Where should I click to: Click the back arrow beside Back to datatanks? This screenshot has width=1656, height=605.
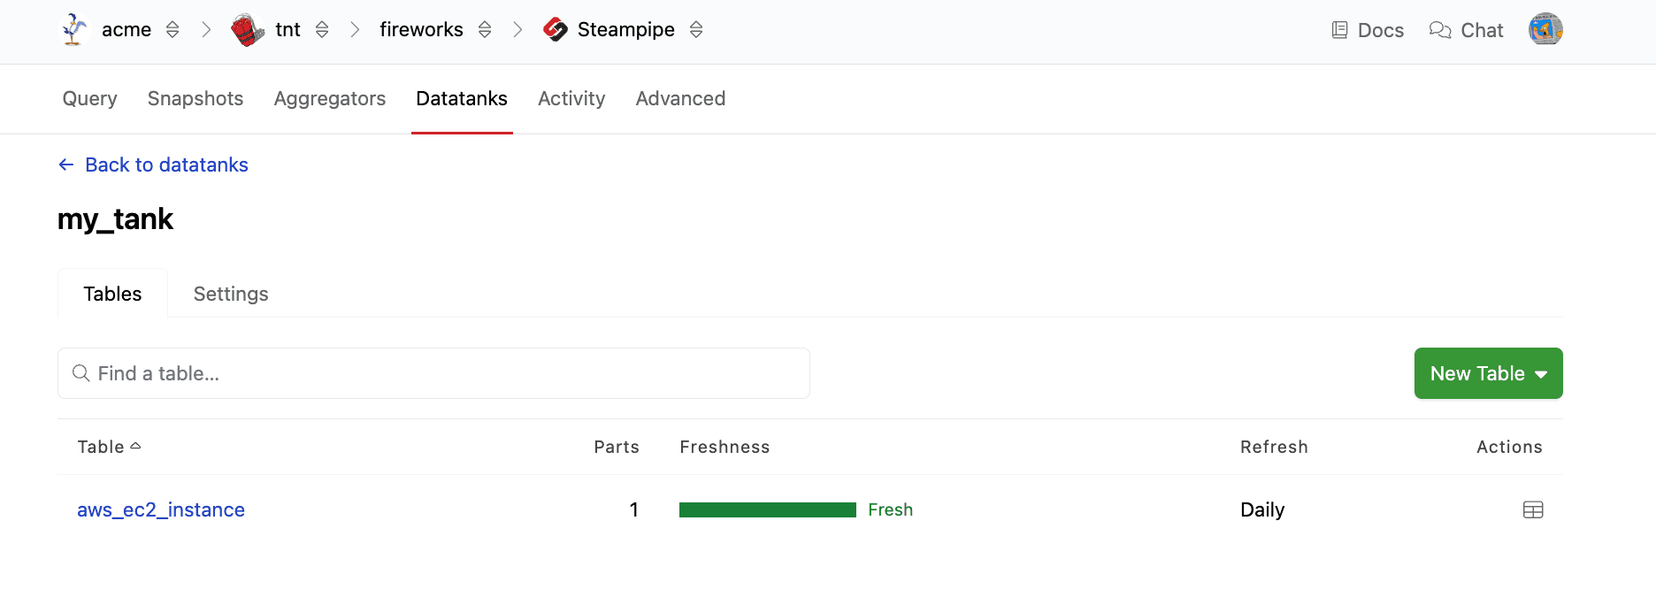point(66,165)
